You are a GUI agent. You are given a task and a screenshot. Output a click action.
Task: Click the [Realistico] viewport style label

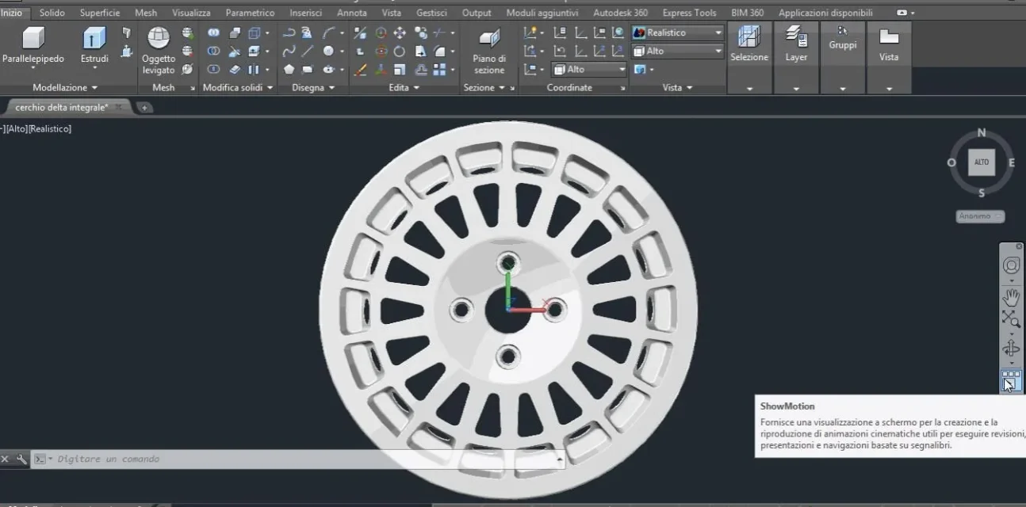pos(51,128)
